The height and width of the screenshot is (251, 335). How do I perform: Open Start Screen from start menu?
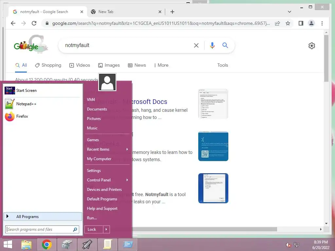(x=42, y=91)
